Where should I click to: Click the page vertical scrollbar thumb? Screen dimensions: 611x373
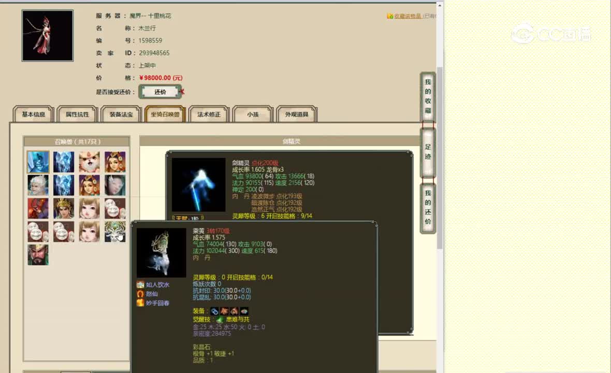440,158
